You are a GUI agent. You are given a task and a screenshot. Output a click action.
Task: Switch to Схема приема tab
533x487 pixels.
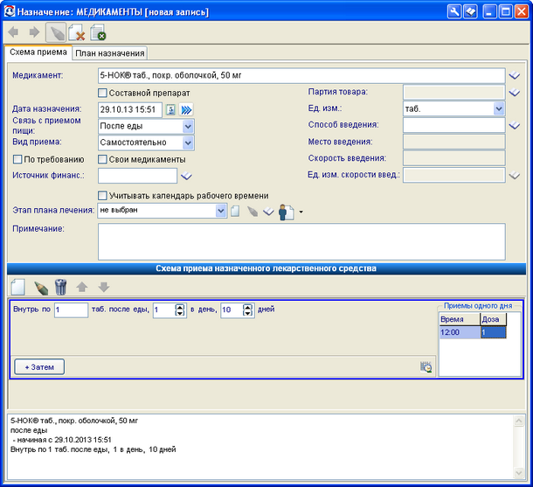(38, 52)
